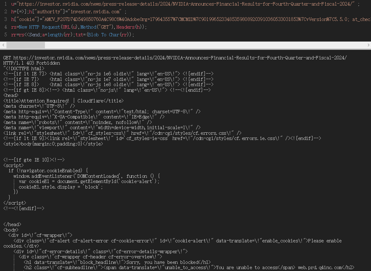The height and width of the screenshot is (271, 371).
Task: Select line number 4 in the gutter
Action: pos(6,27)
